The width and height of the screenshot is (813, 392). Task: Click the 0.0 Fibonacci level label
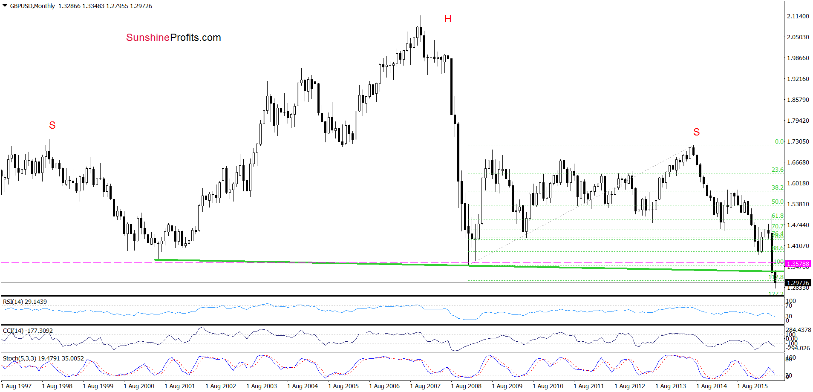779,142
